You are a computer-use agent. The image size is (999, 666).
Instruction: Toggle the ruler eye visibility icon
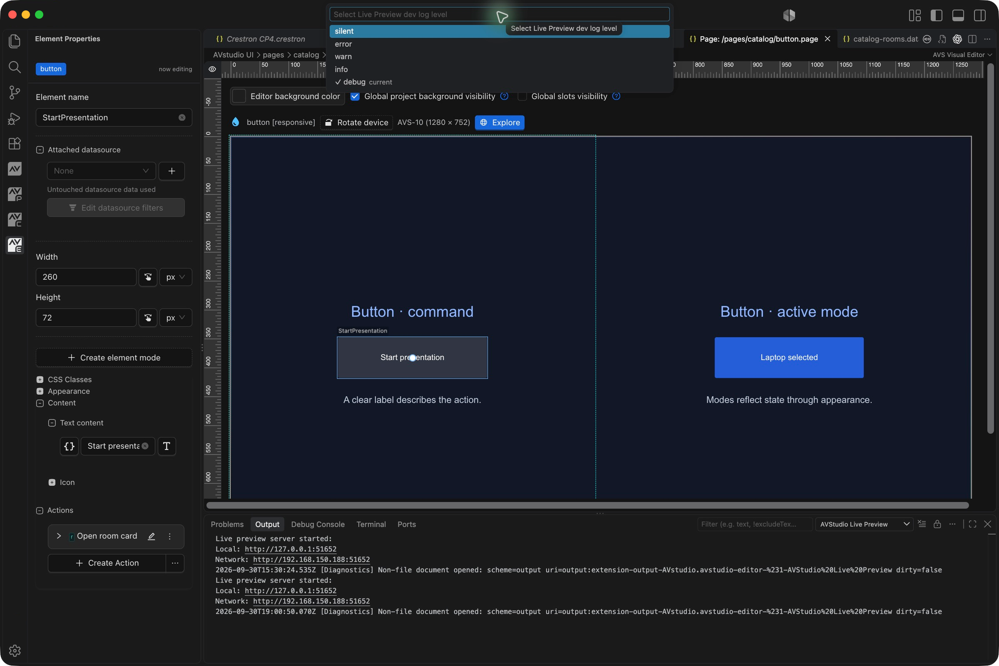pyautogui.click(x=212, y=69)
